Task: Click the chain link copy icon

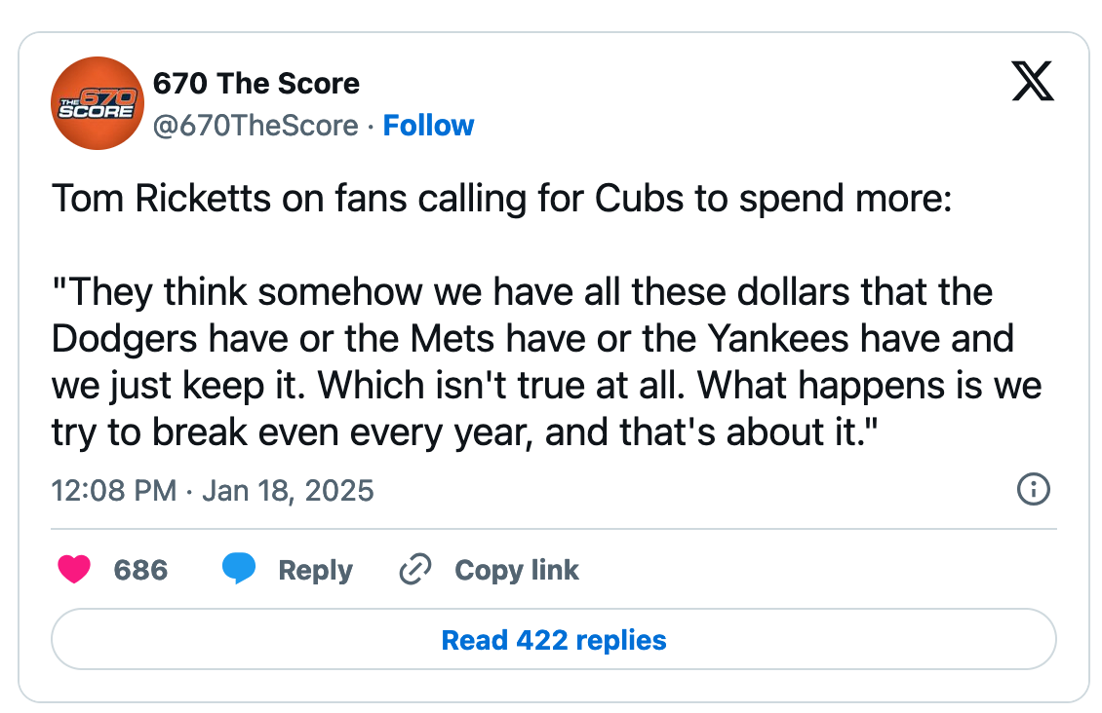Action: 416,570
